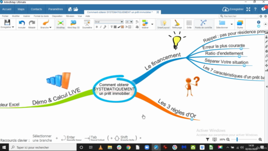Expand the Insérer dropdown arrow
Viewport: 268px width, 151px height.
(152, 24)
